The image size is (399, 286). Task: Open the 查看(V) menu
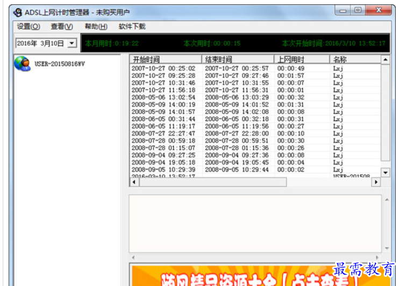pyautogui.click(x=62, y=26)
